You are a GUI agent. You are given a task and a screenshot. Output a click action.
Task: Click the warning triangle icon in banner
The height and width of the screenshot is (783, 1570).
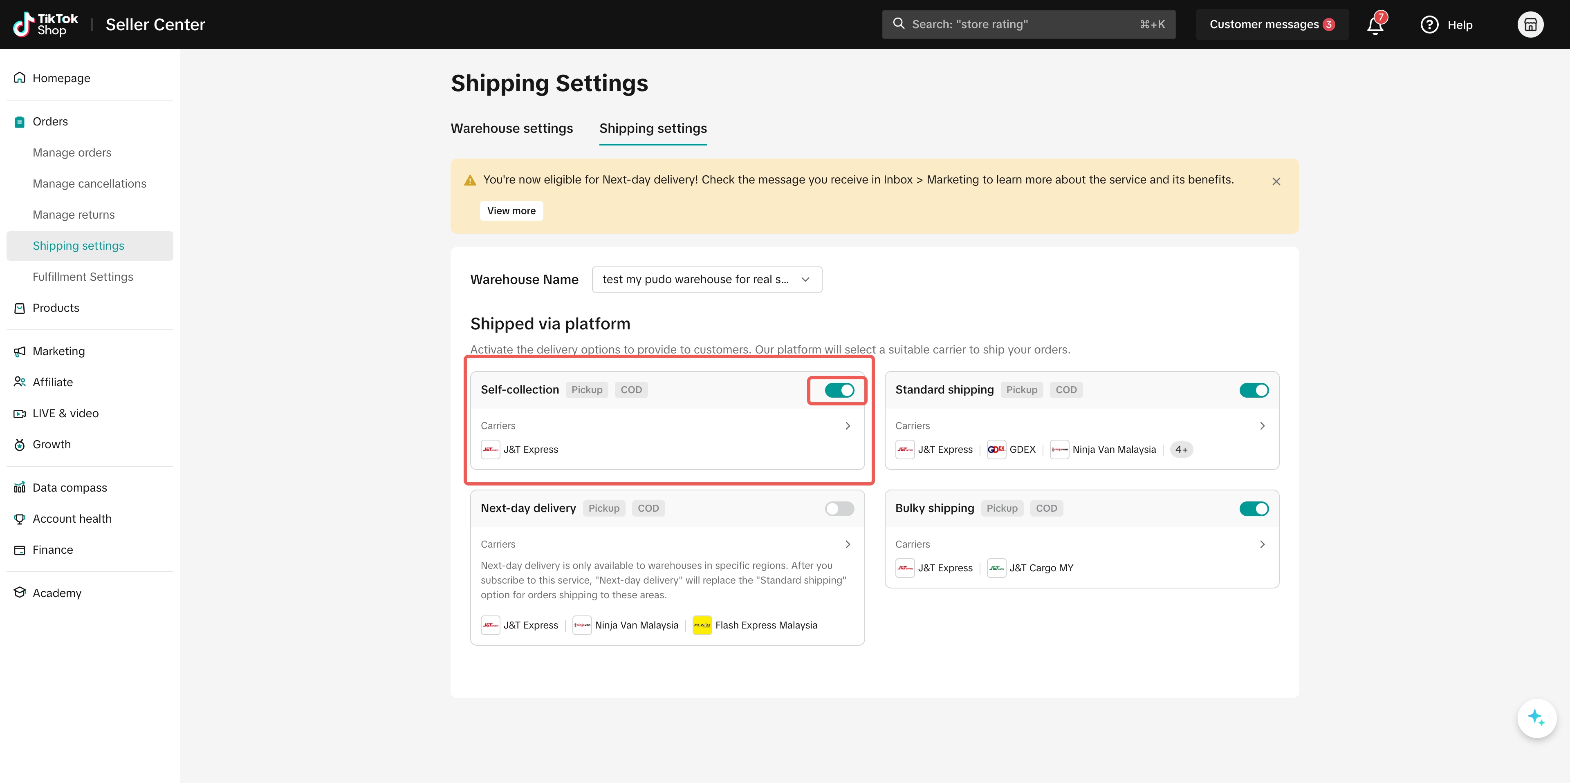point(469,180)
